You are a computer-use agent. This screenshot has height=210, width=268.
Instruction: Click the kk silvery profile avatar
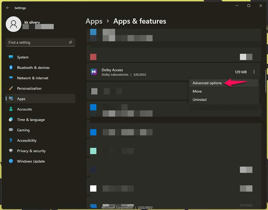(14, 24)
